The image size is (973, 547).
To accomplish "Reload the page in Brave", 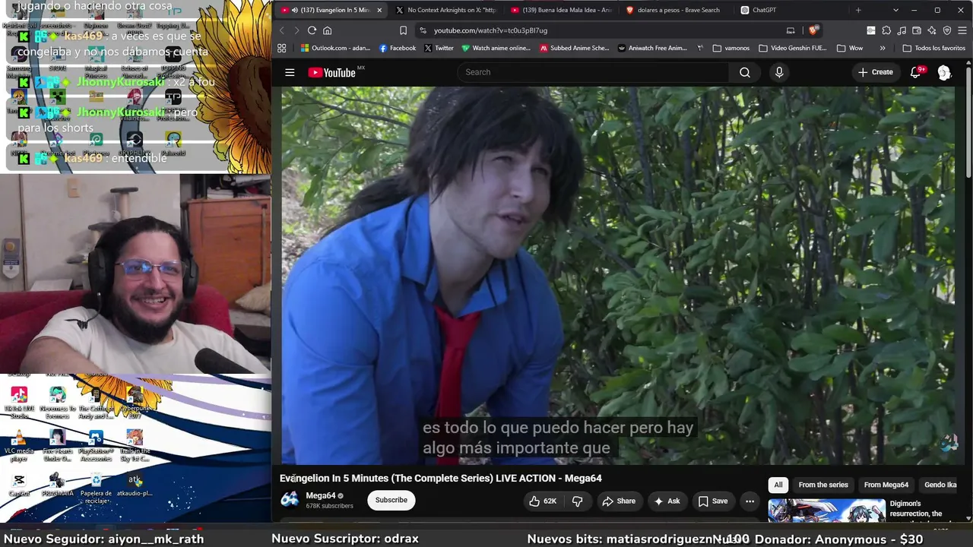I will [x=312, y=30].
